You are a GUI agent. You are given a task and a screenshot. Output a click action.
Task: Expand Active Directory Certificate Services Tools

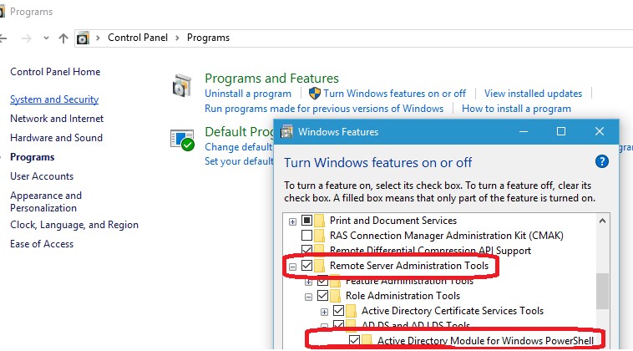click(x=324, y=312)
